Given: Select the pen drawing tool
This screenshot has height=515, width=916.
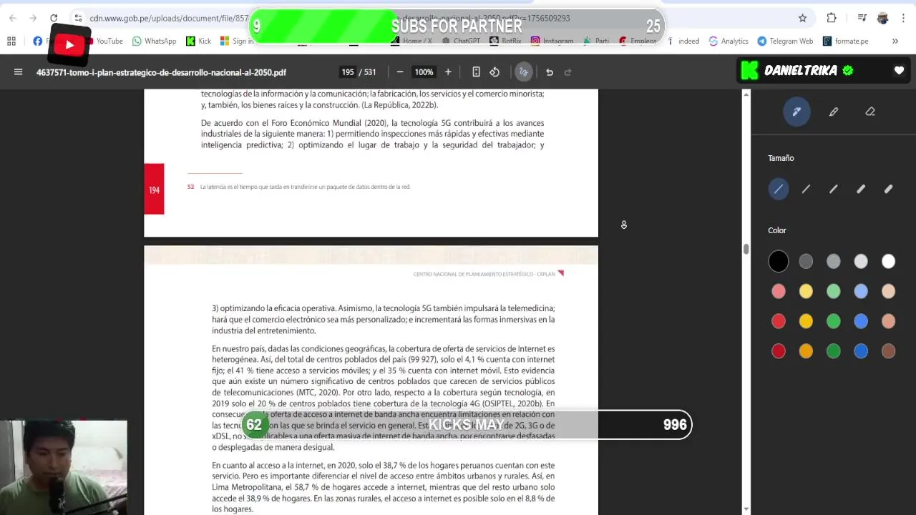Looking at the screenshot, I should pyautogui.click(x=796, y=112).
